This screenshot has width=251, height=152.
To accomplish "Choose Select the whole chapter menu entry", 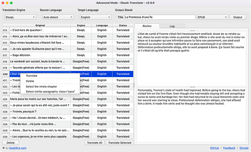I will (50, 86).
